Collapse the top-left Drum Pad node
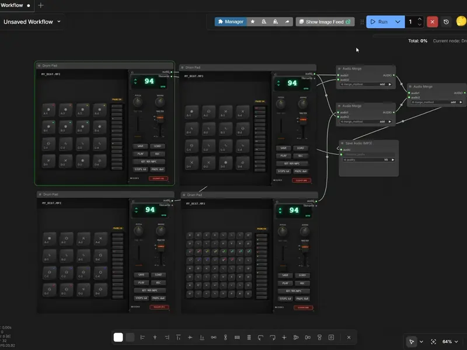Screen dimensions: 467x350 tap(39, 66)
